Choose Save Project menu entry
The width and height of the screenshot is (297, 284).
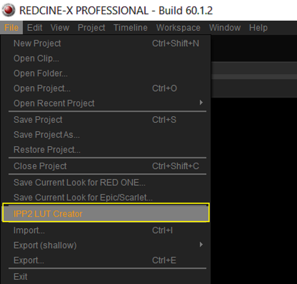pyautogui.click(x=106, y=120)
